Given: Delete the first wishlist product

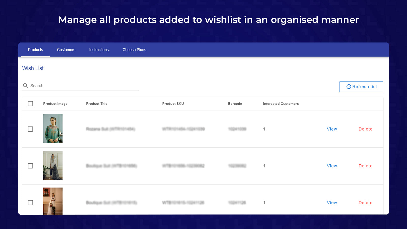Looking at the screenshot, I should pos(366,129).
